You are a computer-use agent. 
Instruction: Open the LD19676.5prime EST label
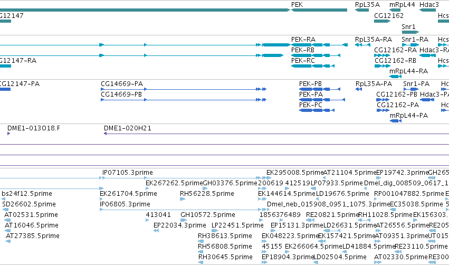coord(342,194)
